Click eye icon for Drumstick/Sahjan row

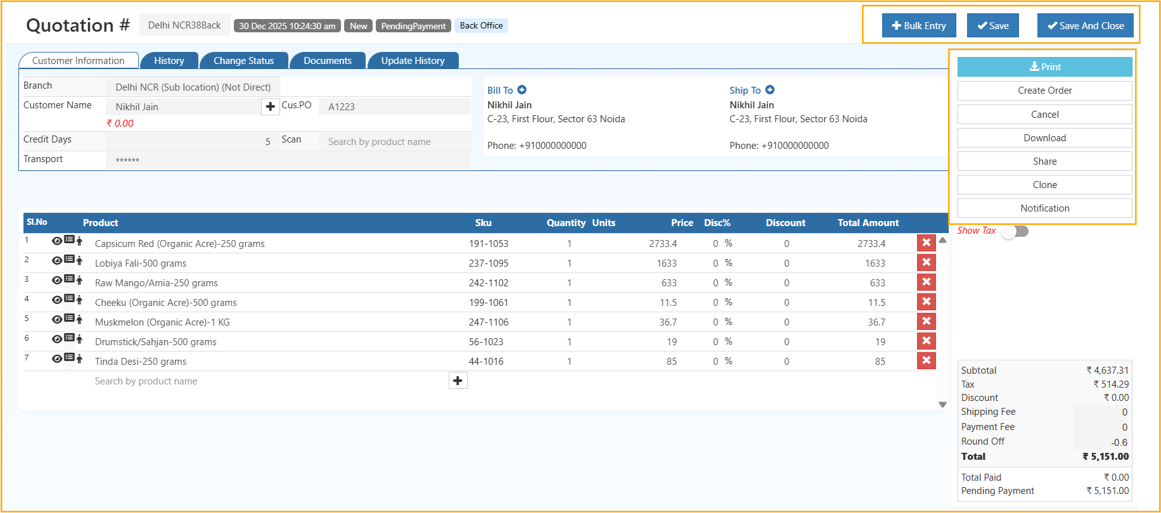pyautogui.click(x=57, y=339)
